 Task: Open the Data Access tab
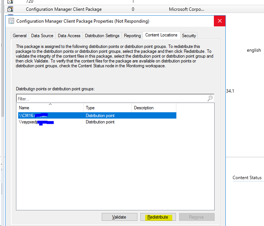[69, 36]
